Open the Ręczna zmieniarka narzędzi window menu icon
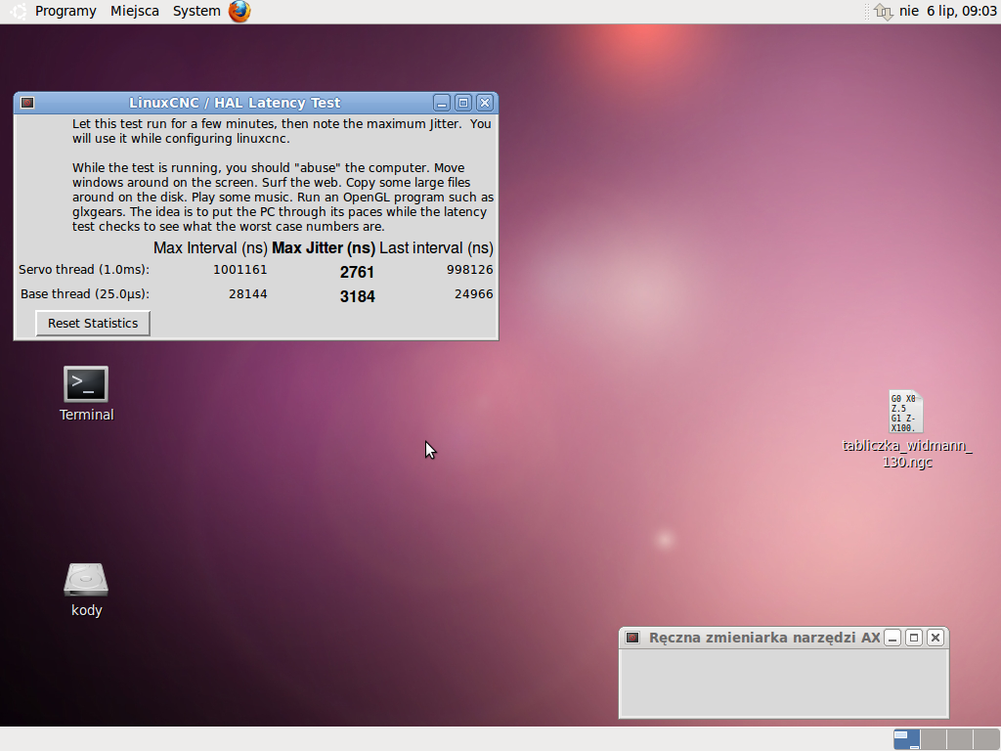Screen dimensions: 1001x751 pos(632,638)
